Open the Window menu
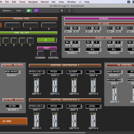This screenshot has width=134, height=134. (x=71, y=2)
